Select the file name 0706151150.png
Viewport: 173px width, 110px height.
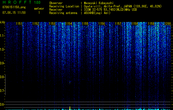(14, 7)
